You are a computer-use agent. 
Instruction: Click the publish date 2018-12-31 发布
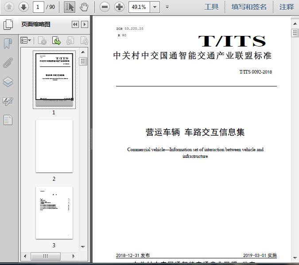pyautogui.click(x=133, y=255)
